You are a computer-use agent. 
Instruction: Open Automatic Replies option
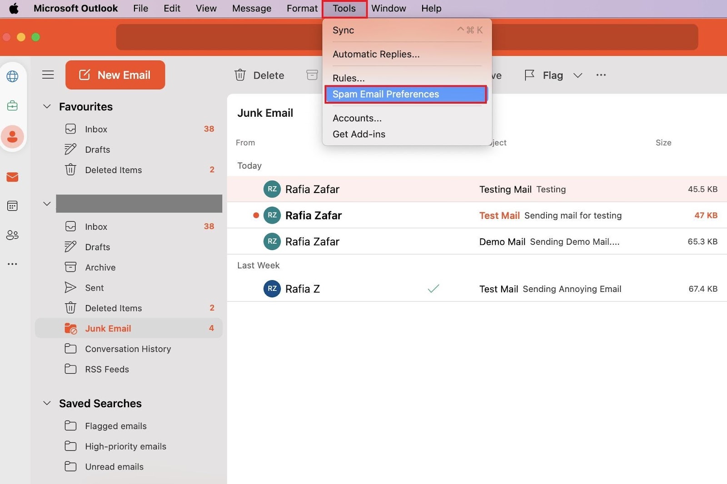coord(407,54)
